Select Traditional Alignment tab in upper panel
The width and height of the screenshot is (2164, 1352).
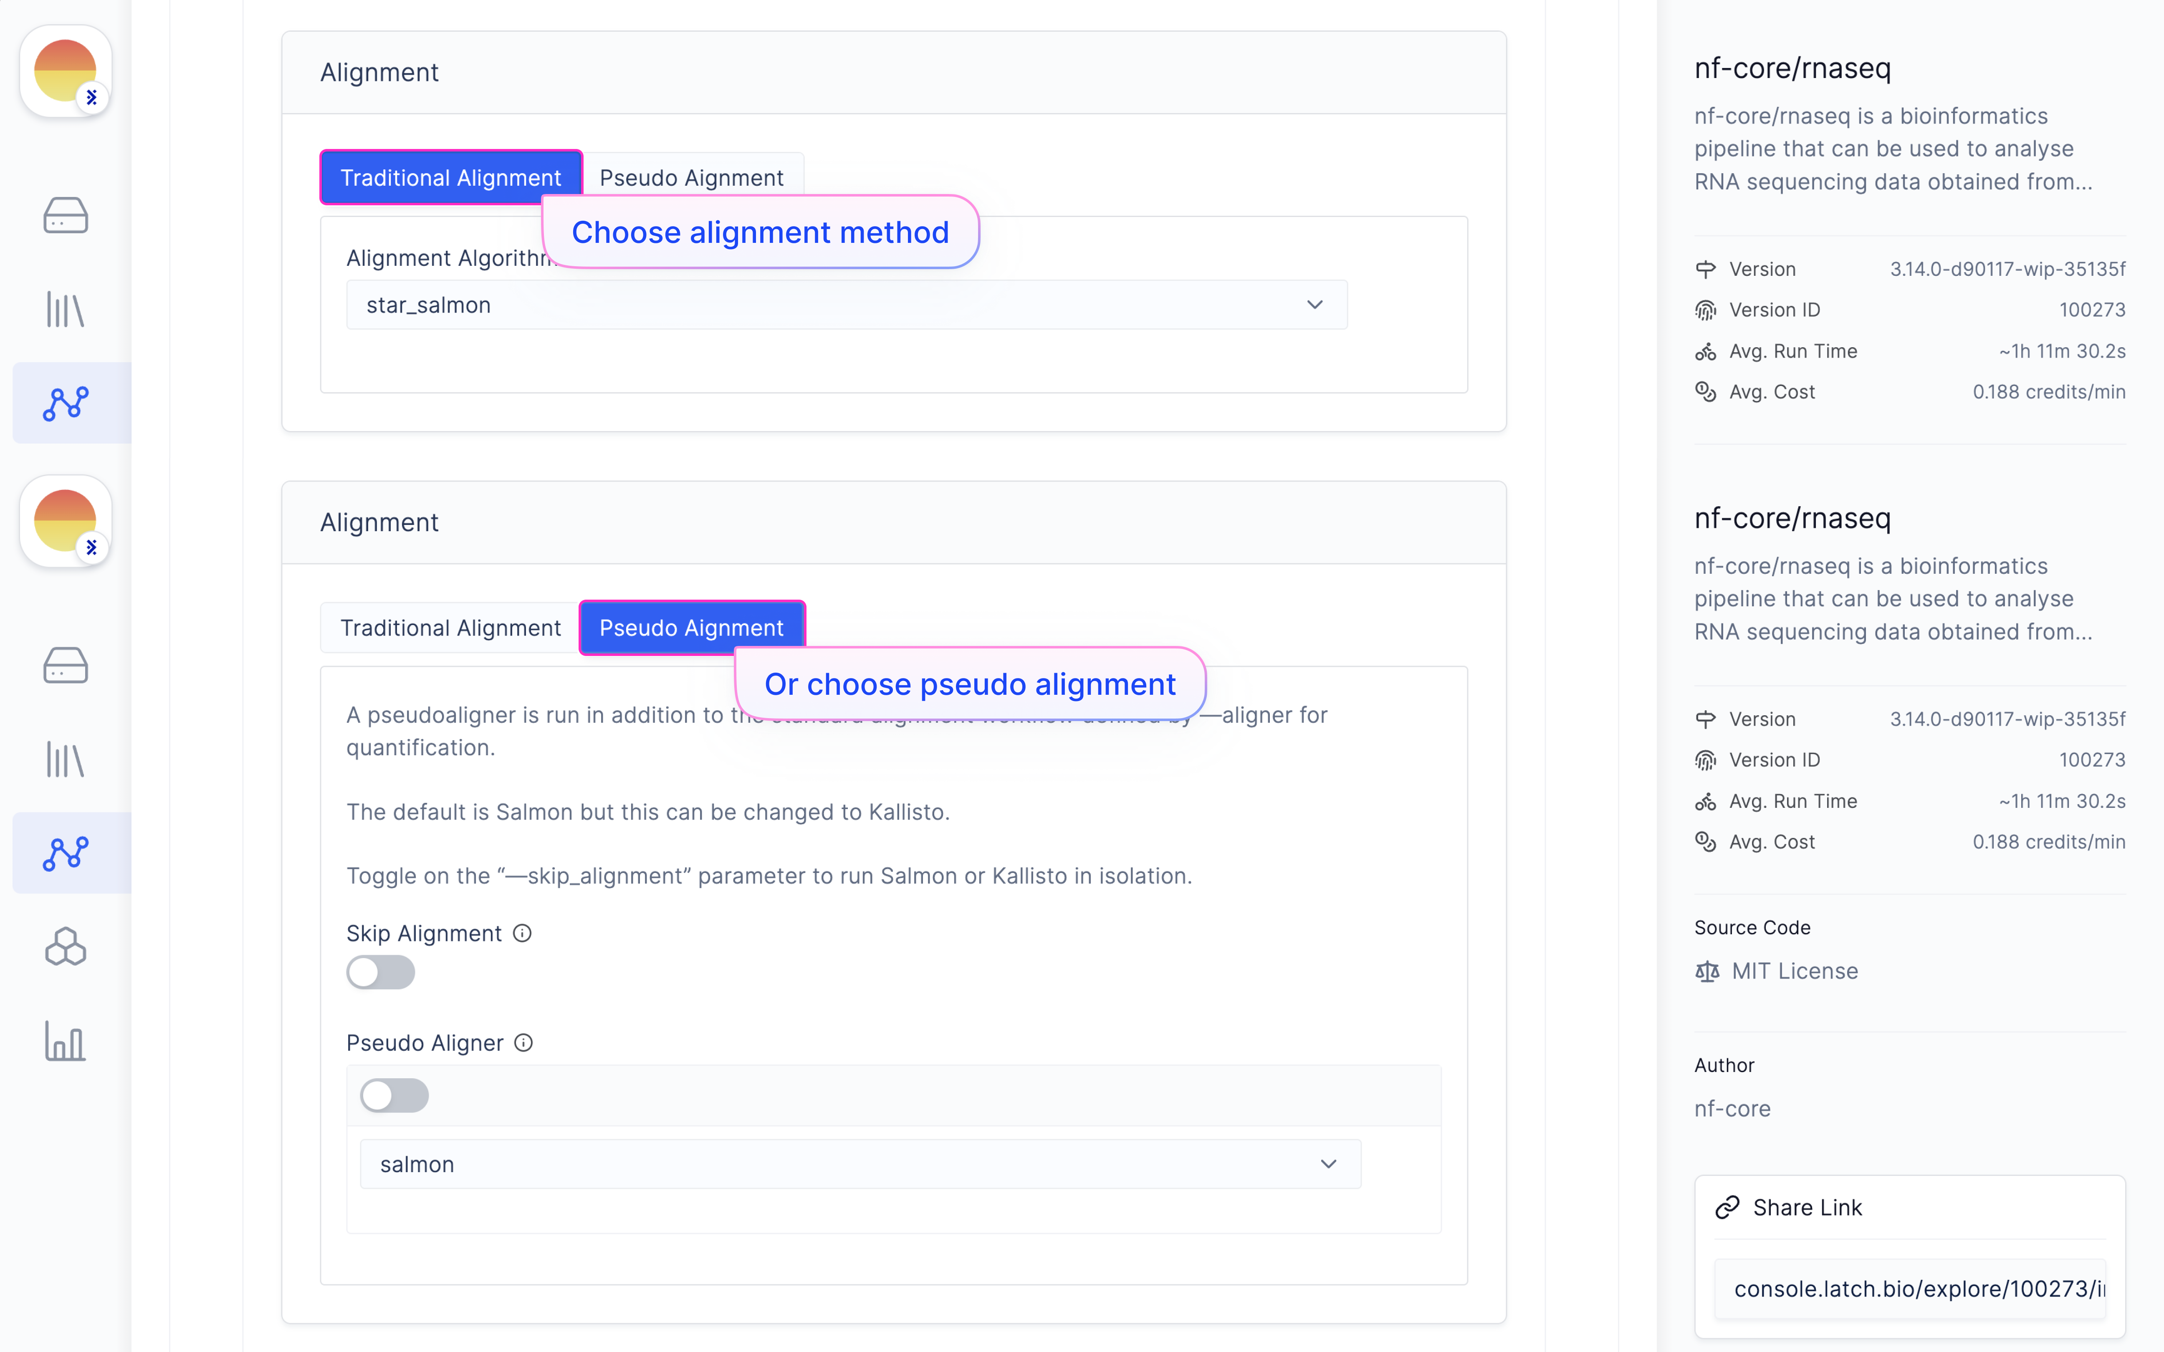[451, 177]
